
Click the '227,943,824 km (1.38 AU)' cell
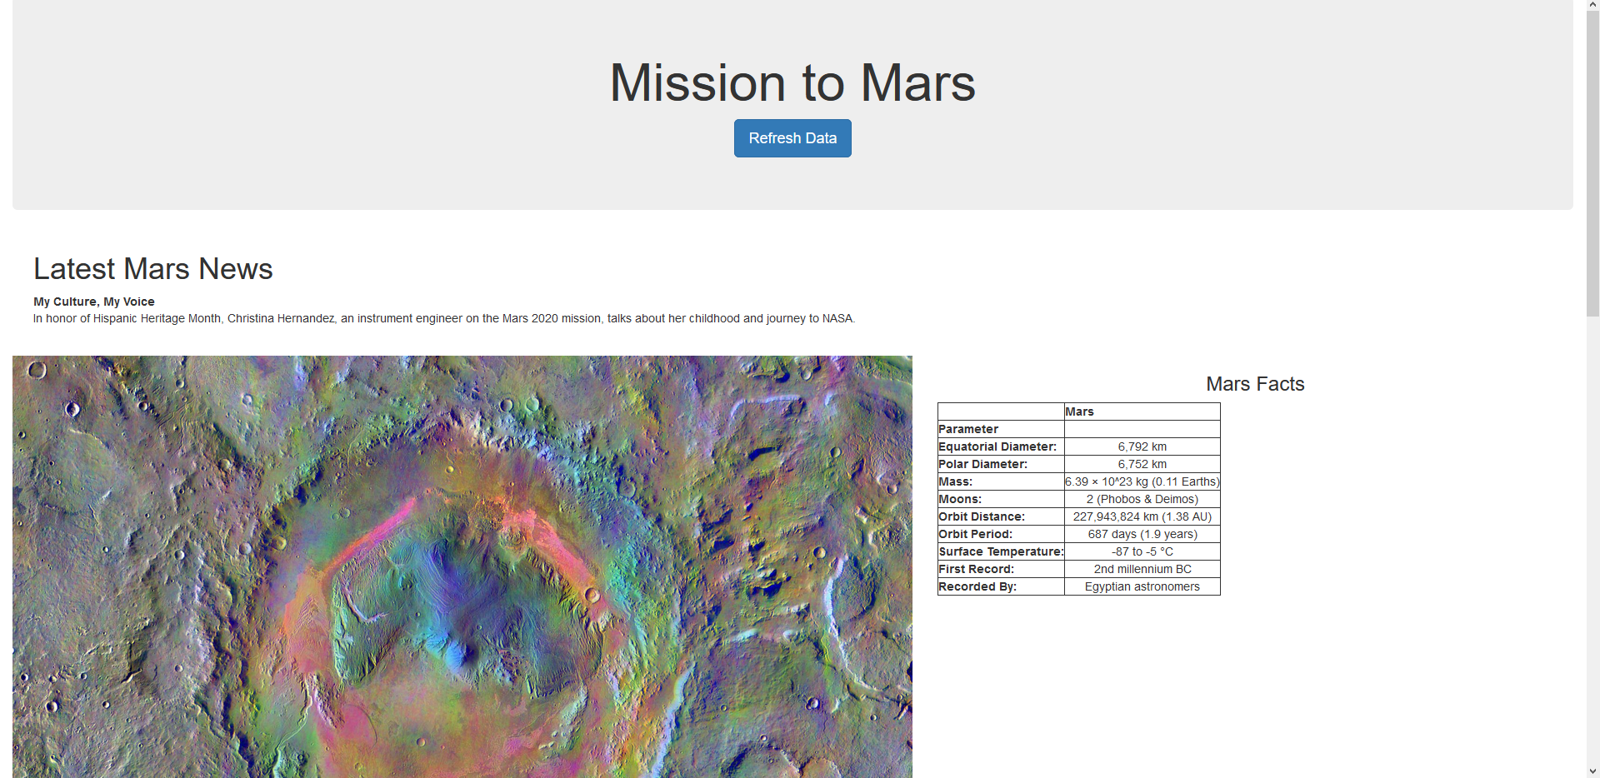[x=1142, y=516]
